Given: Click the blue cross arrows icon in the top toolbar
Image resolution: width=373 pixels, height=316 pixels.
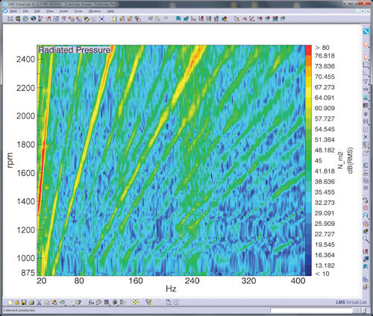Looking at the screenshot, I should tap(101, 19).
